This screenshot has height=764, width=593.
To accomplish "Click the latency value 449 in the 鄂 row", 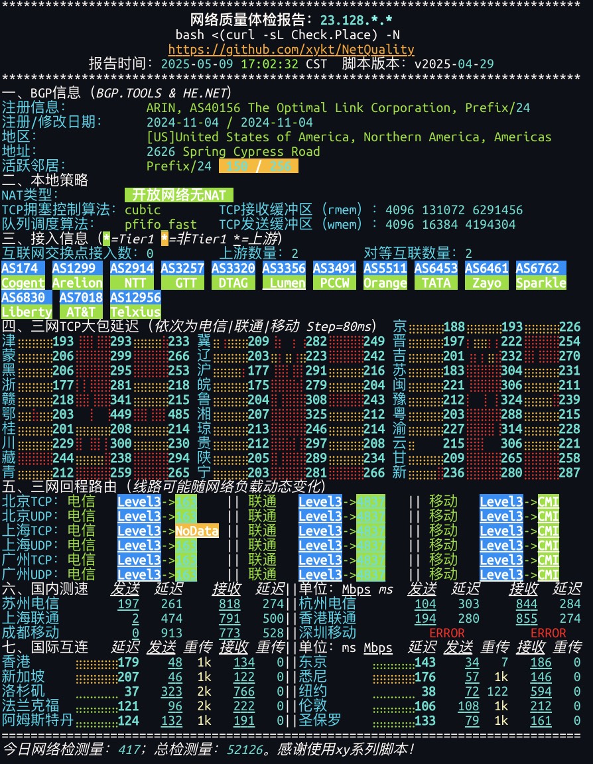I will pyautogui.click(x=121, y=414).
